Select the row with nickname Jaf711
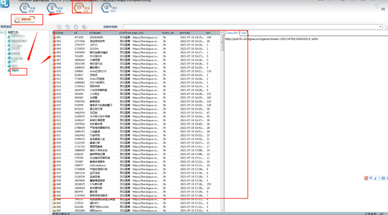Screen dimensions: 388x215 (136, 45)
